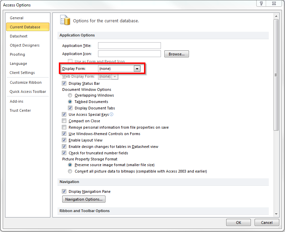Expand the Display Form dropdown

[137, 69]
